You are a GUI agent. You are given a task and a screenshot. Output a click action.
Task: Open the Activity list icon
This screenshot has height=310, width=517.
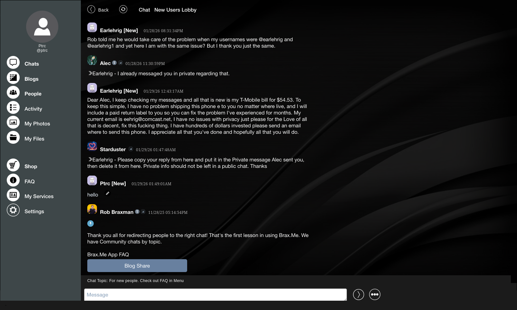point(13,107)
